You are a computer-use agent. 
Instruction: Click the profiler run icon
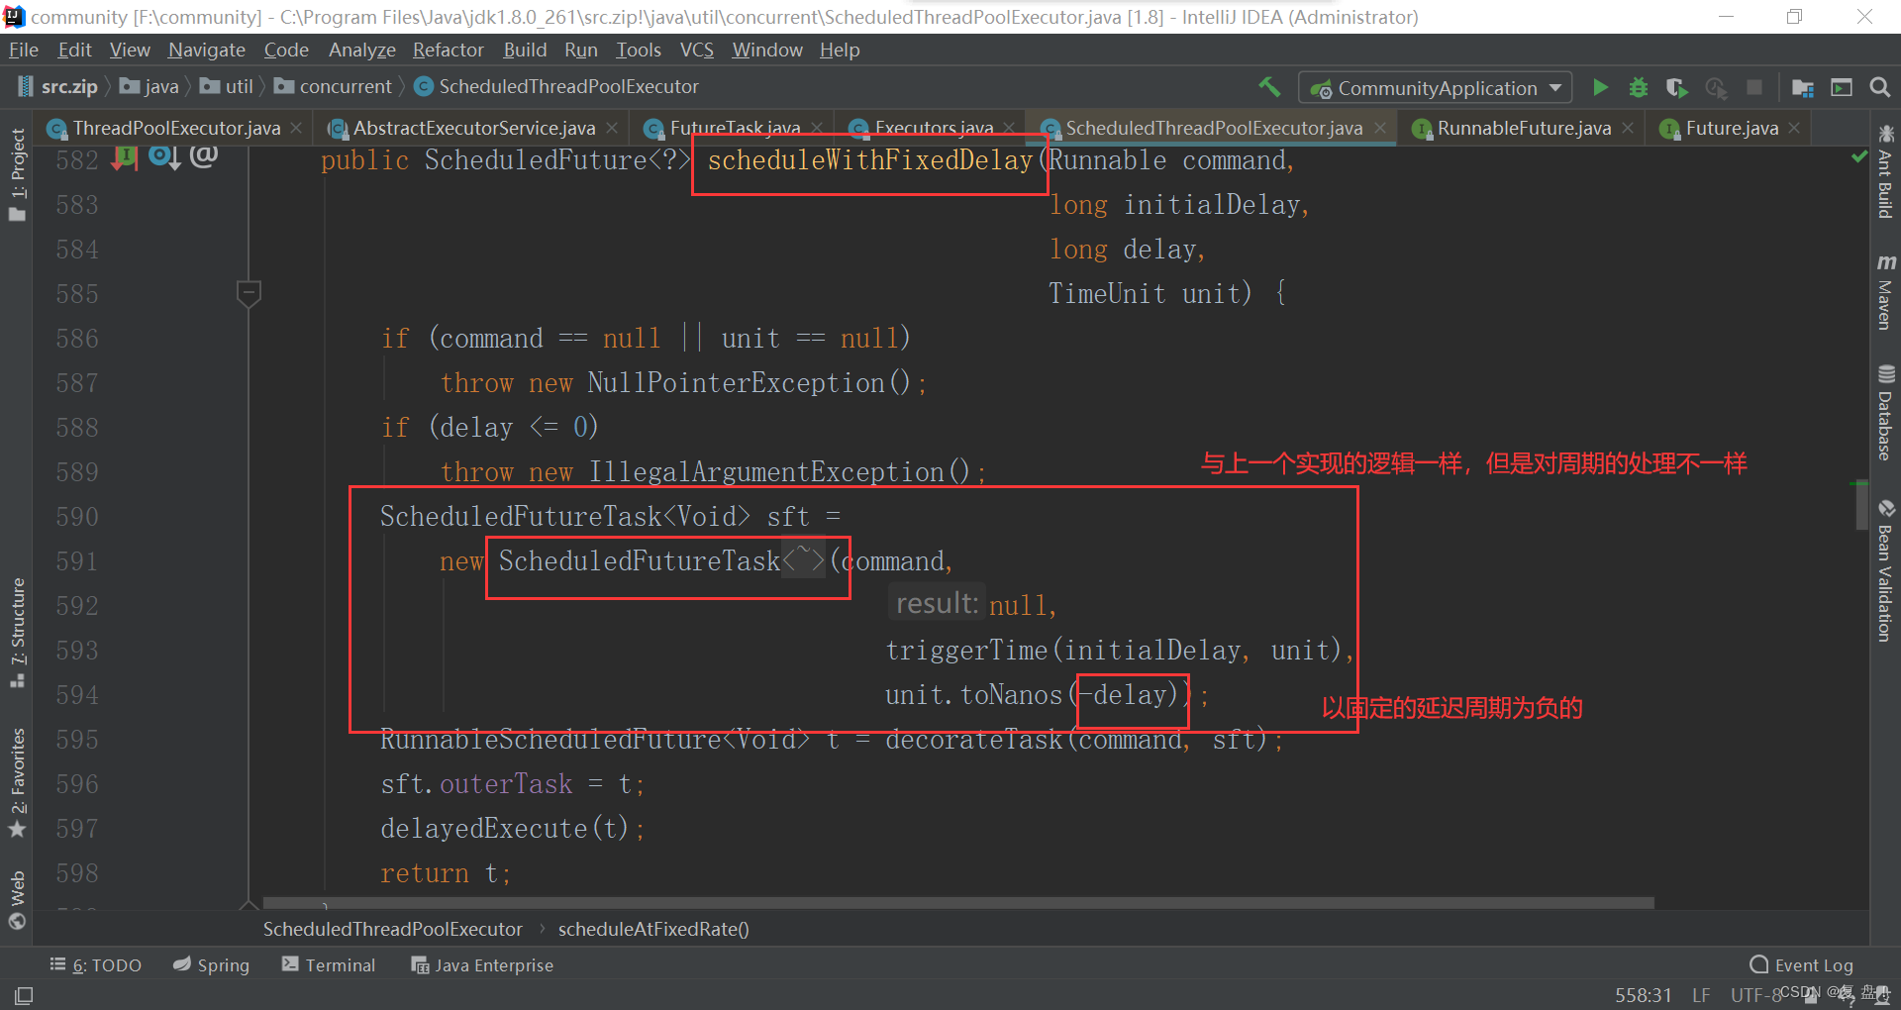coord(1716,87)
